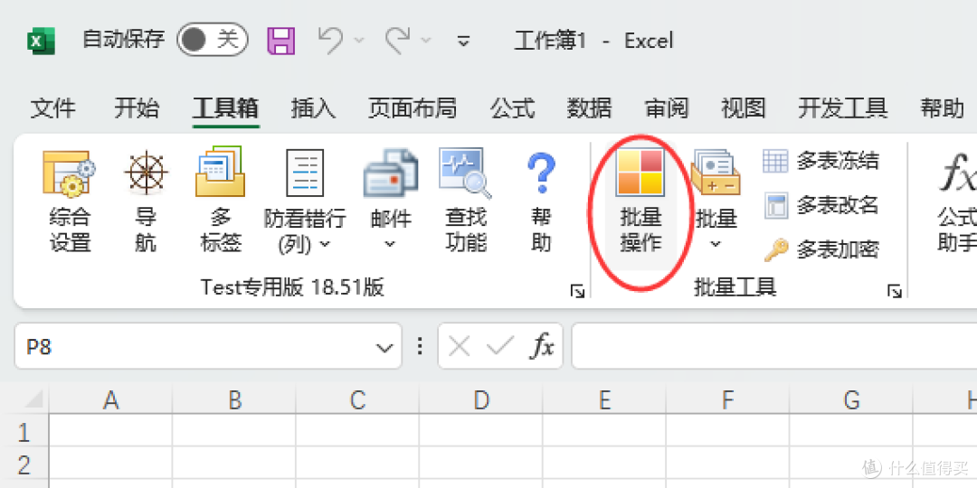Expand the 邮件 dropdown chevron
Image resolution: width=977 pixels, height=488 pixels.
tap(391, 243)
